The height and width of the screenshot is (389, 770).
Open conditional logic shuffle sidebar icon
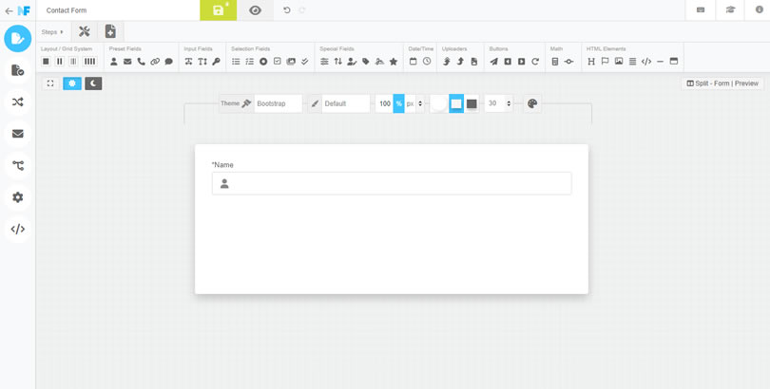point(18,102)
